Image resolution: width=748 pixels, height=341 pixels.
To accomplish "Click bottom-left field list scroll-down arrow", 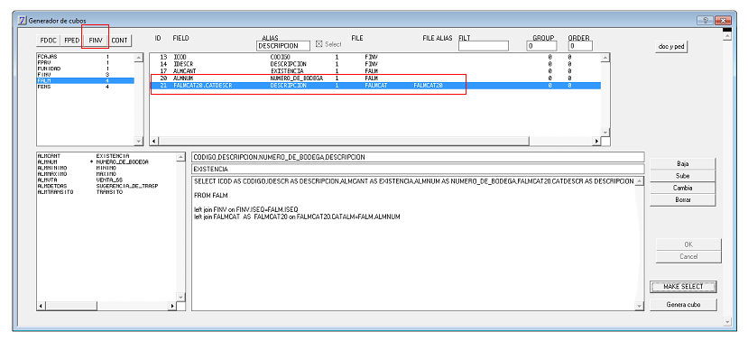I will 180,297.
